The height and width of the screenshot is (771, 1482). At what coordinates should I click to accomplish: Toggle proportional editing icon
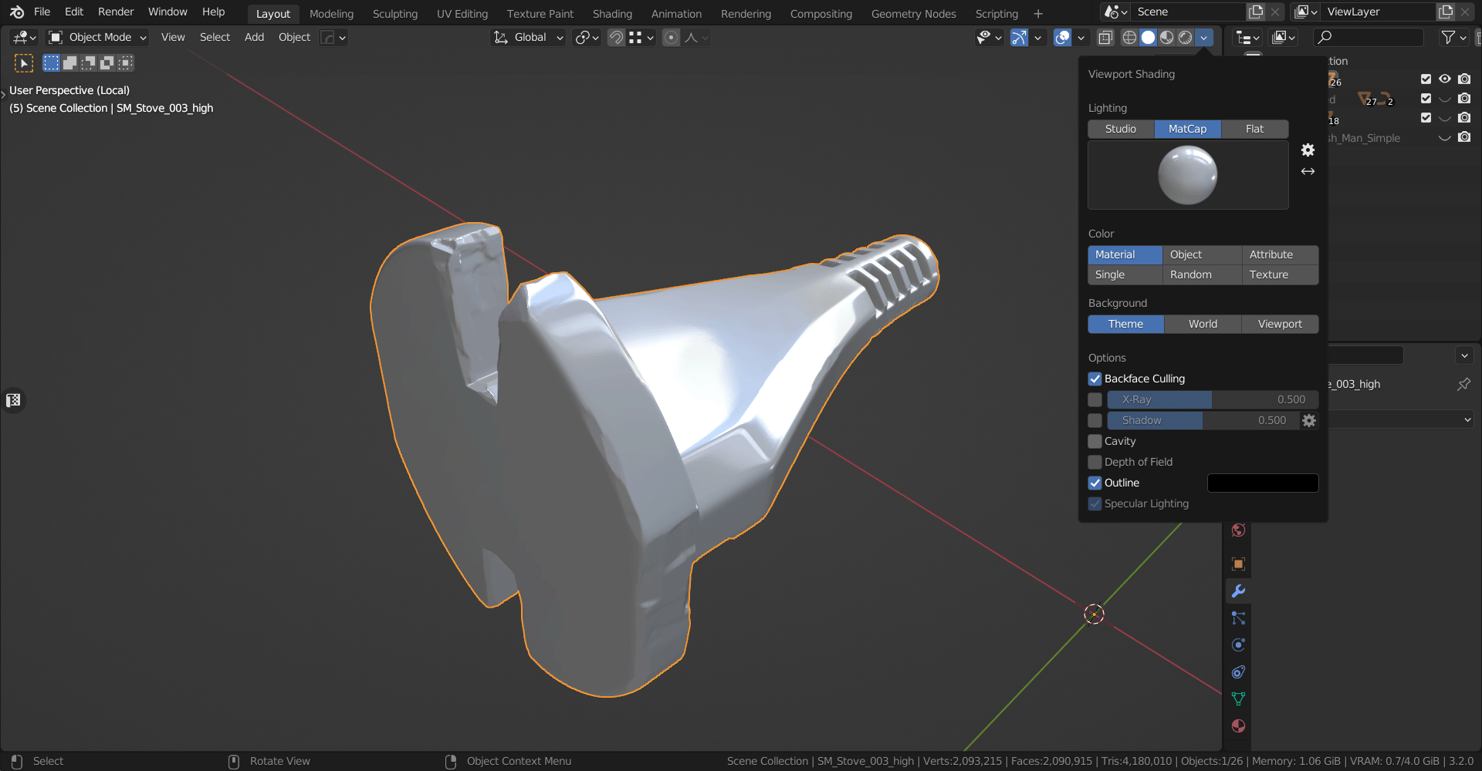671,38
